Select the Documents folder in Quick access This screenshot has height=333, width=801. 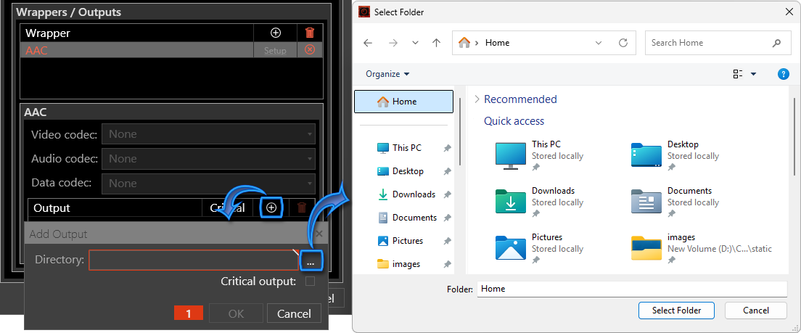tap(675, 202)
